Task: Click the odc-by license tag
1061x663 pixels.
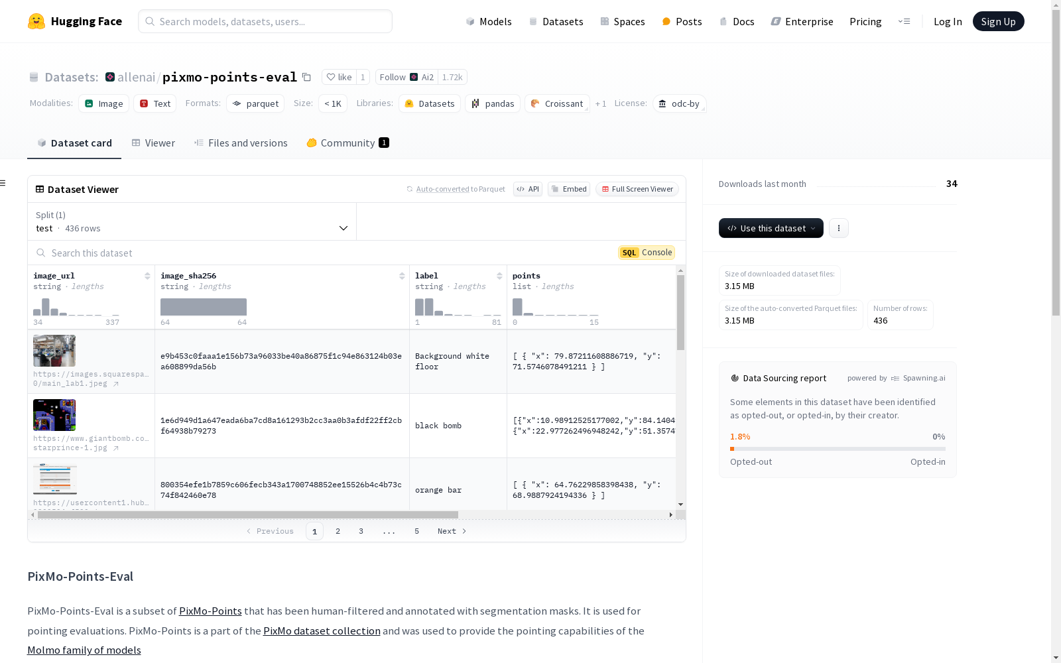Action: (x=680, y=103)
